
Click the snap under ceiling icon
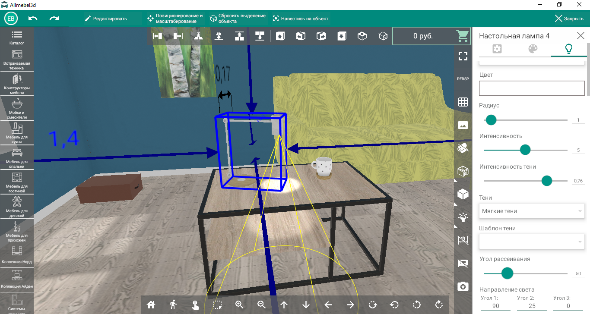point(260,36)
